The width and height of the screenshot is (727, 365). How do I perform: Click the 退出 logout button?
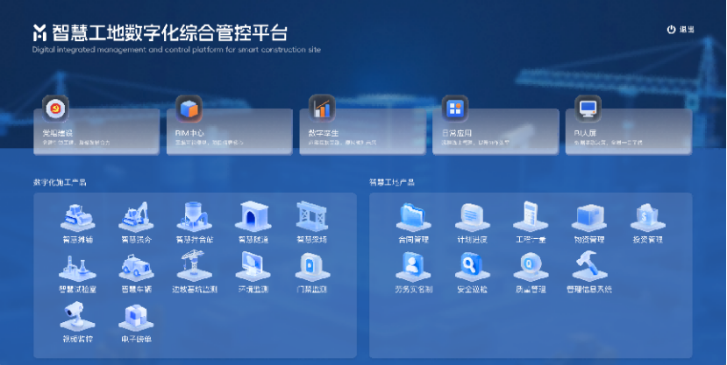(x=681, y=30)
